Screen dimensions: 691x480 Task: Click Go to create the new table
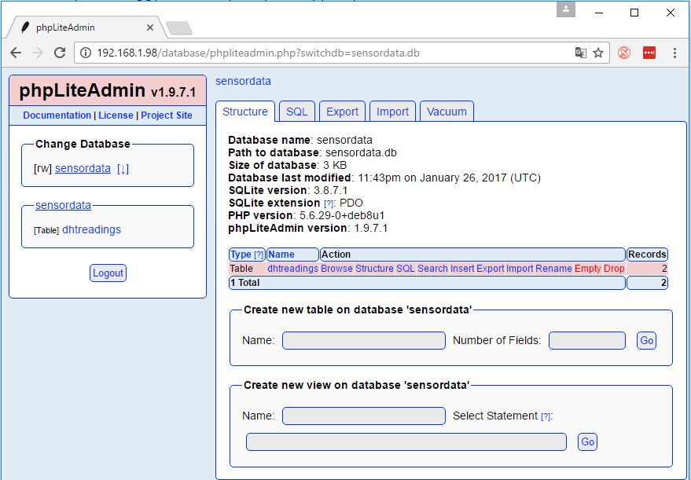pos(646,340)
